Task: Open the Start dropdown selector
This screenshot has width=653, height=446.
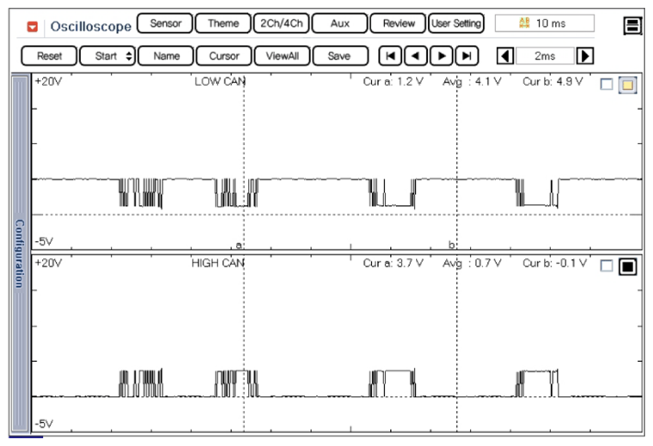Action: pos(107,56)
